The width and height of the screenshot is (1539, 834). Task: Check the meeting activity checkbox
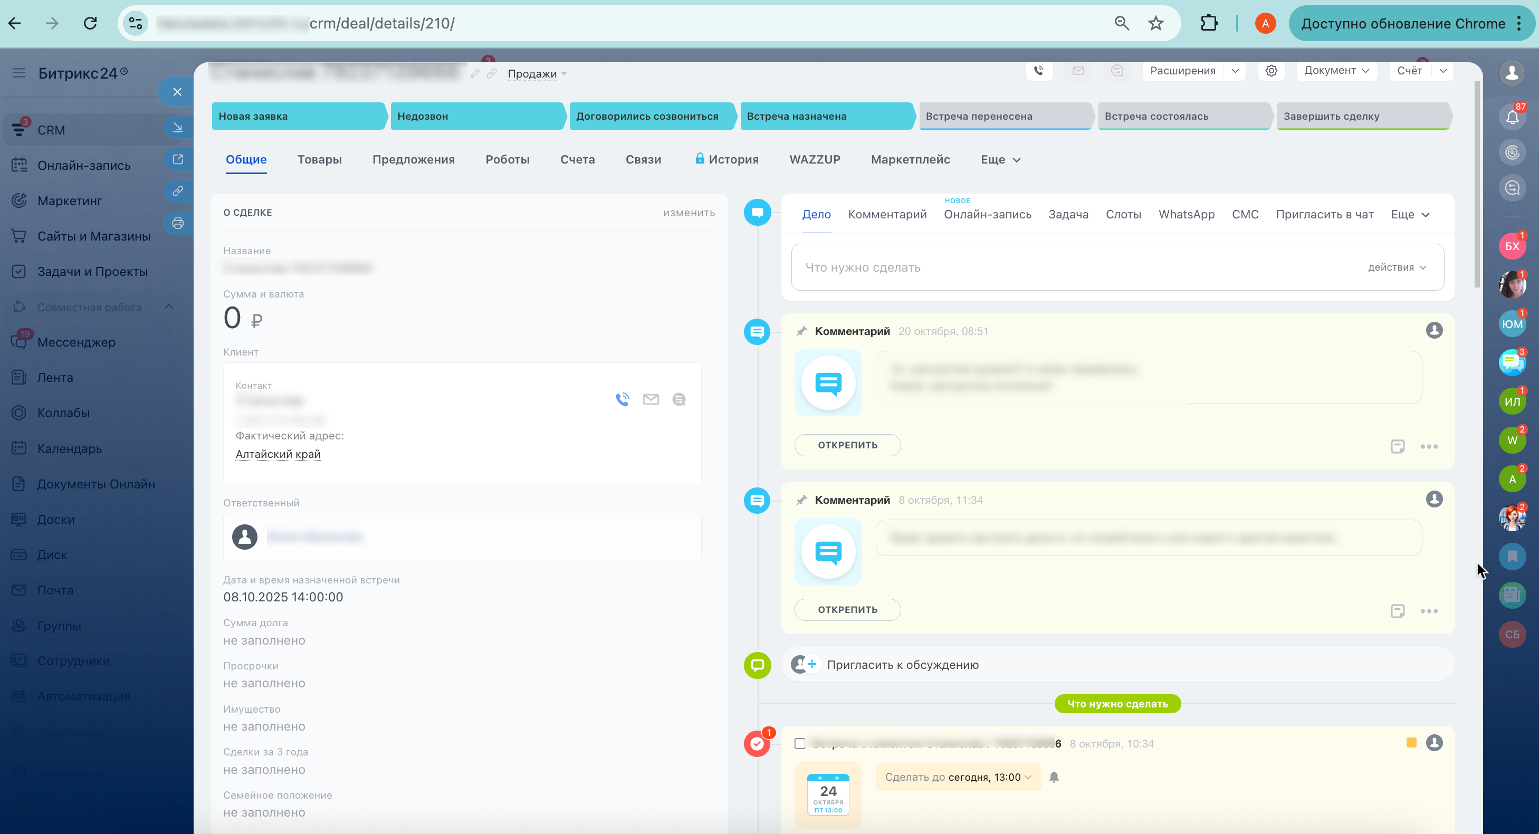pyautogui.click(x=800, y=743)
